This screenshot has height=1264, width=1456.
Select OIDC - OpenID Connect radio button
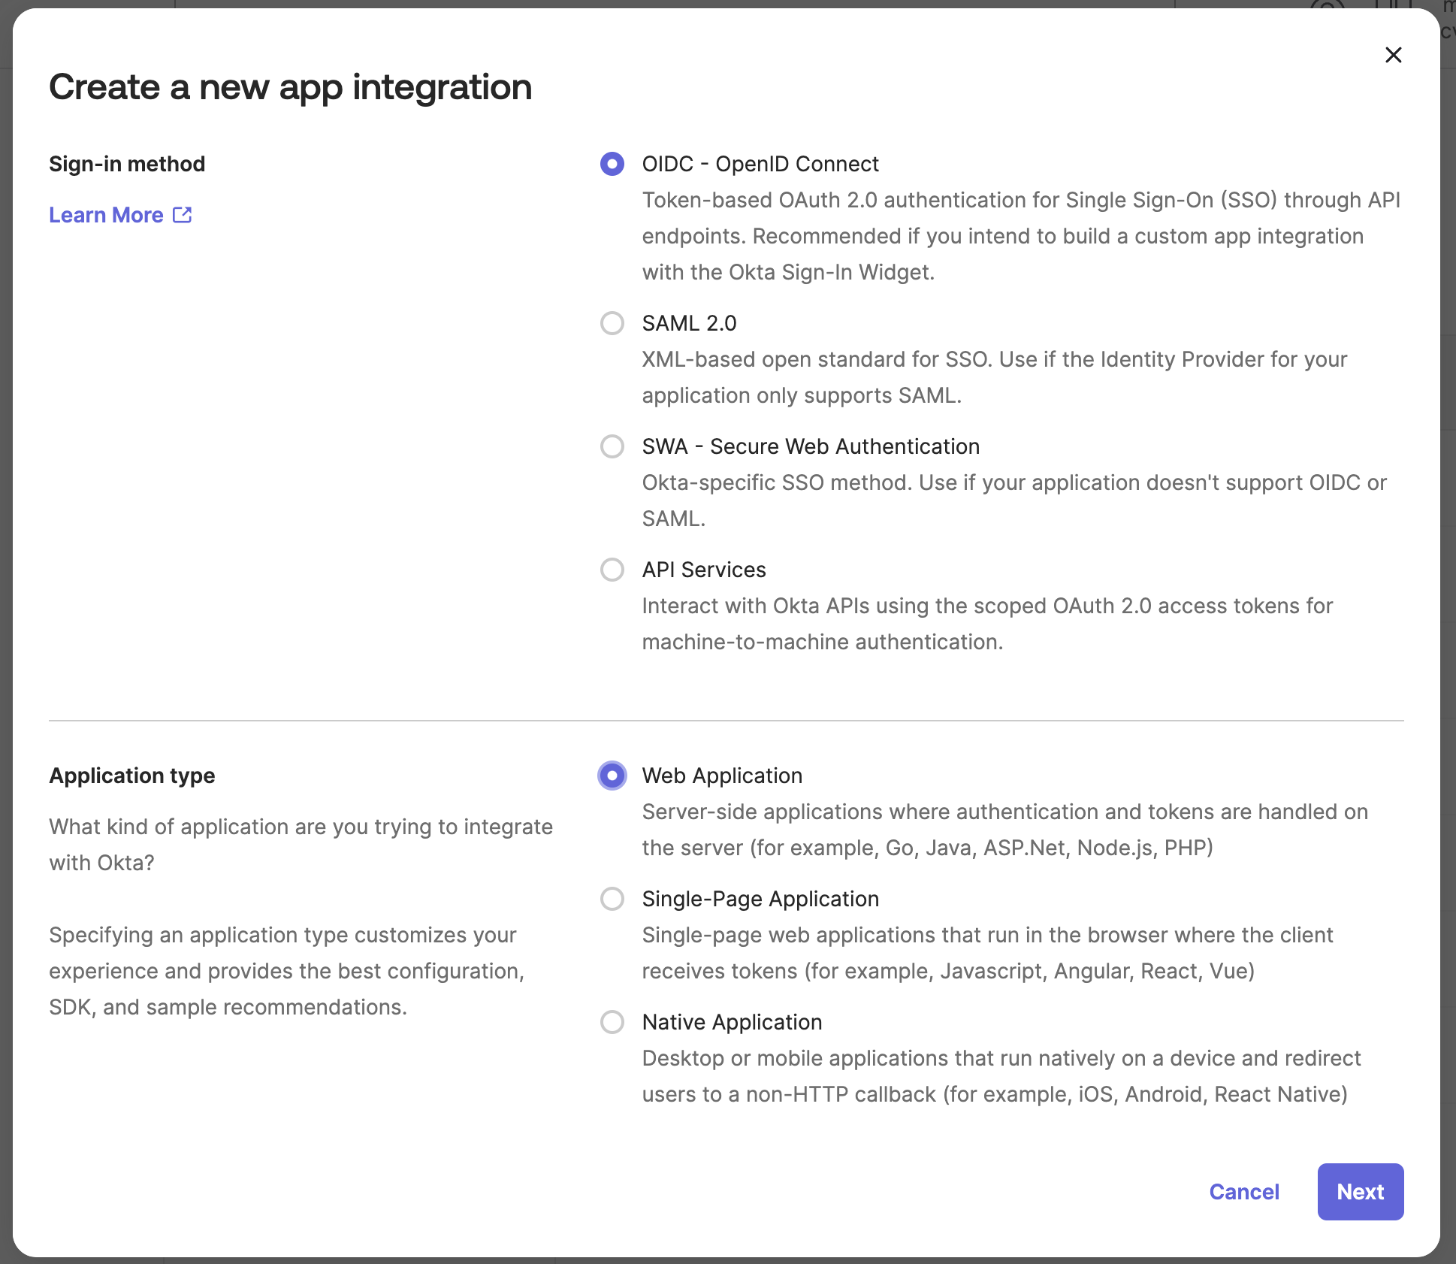612,164
